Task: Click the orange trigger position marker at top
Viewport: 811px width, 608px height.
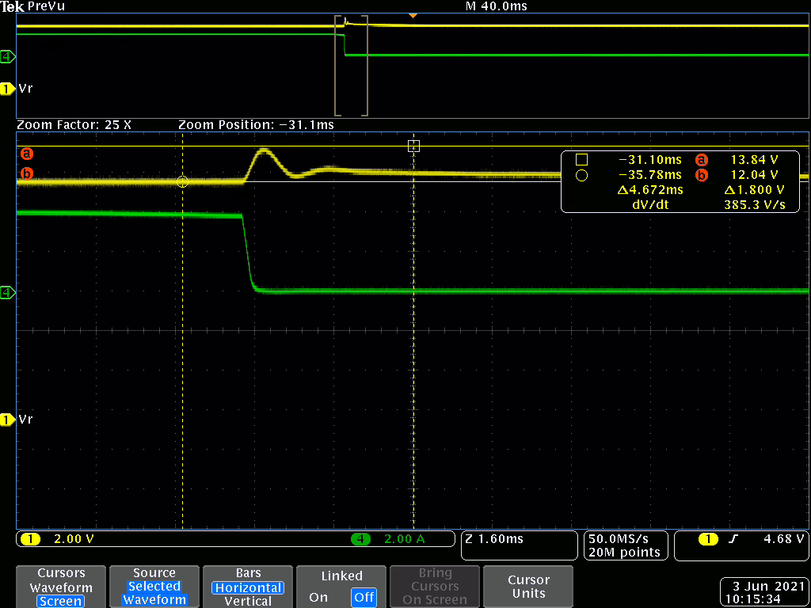Action: click(412, 17)
